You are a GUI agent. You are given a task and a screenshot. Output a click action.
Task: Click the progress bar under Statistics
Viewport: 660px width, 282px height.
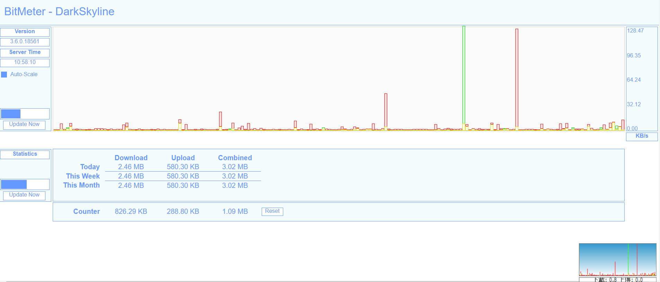point(25,184)
